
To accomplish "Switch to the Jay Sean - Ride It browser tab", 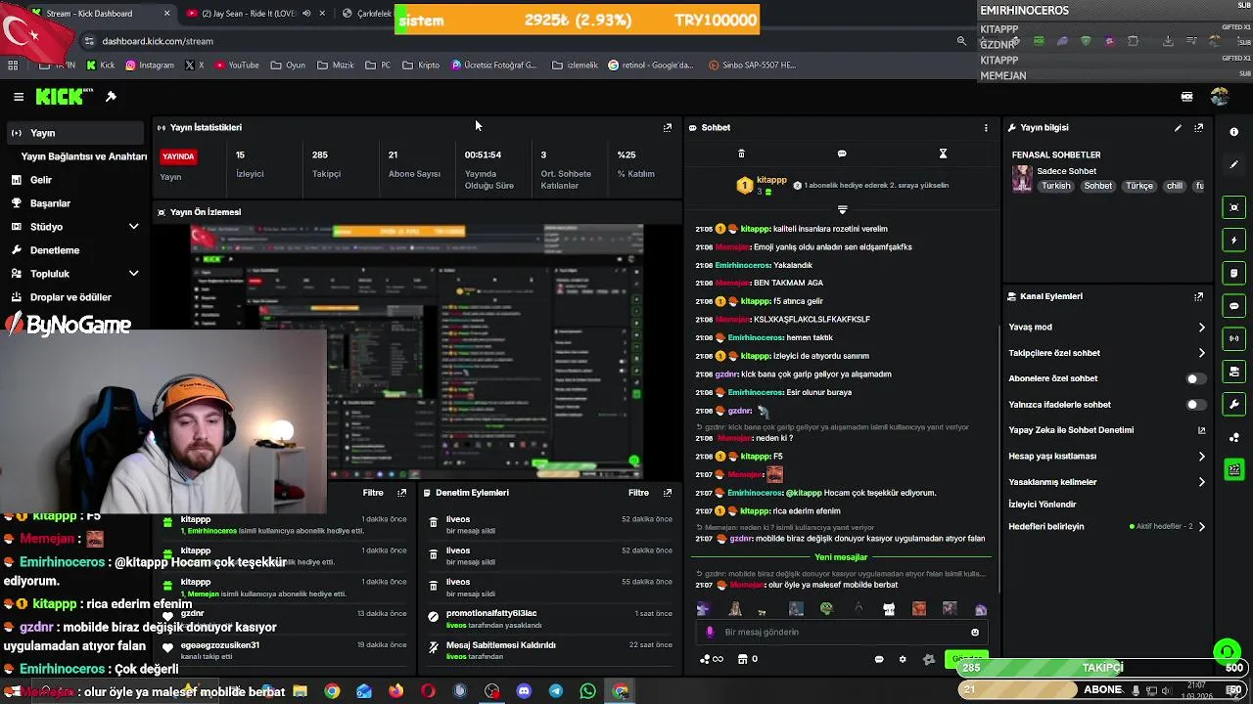I will tap(255, 14).
